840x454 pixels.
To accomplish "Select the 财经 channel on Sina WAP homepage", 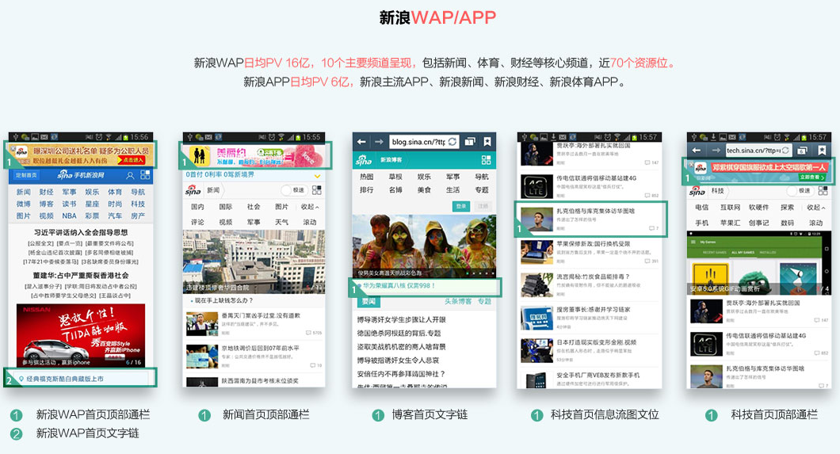I will pyautogui.click(x=47, y=192).
